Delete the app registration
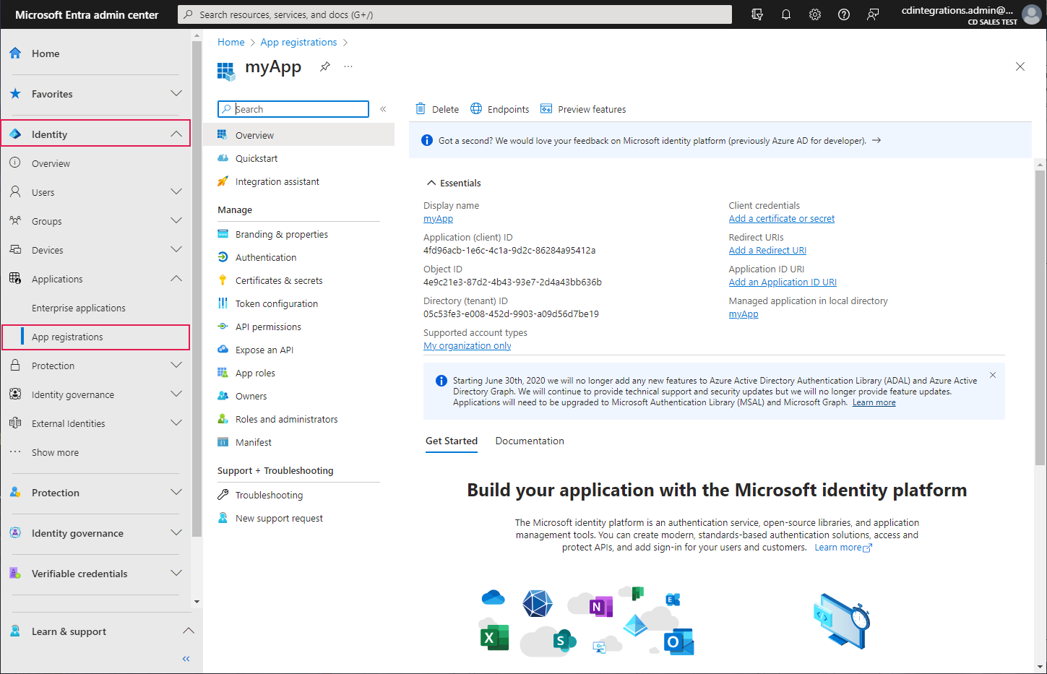This screenshot has height=674, width=1047. pyautogui.click(x=437, y=109)
